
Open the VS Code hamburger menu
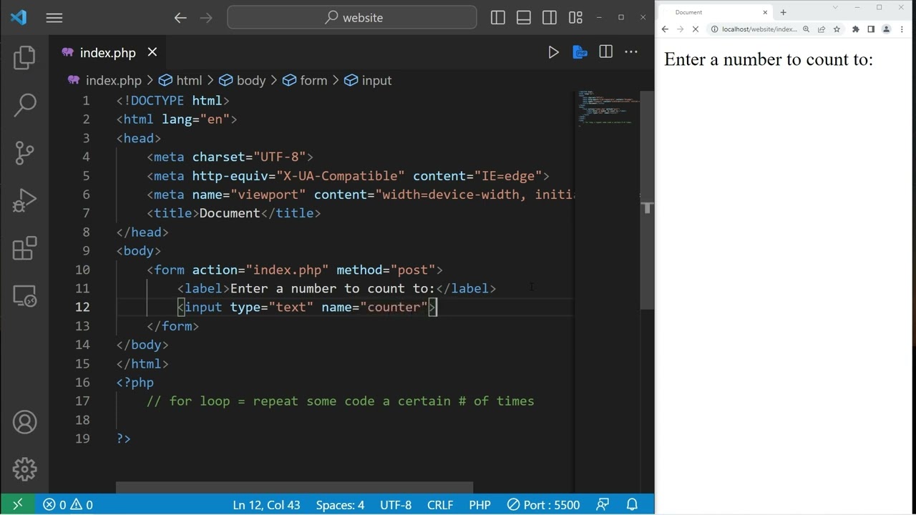pyautogui.click(x=54, y=18)
